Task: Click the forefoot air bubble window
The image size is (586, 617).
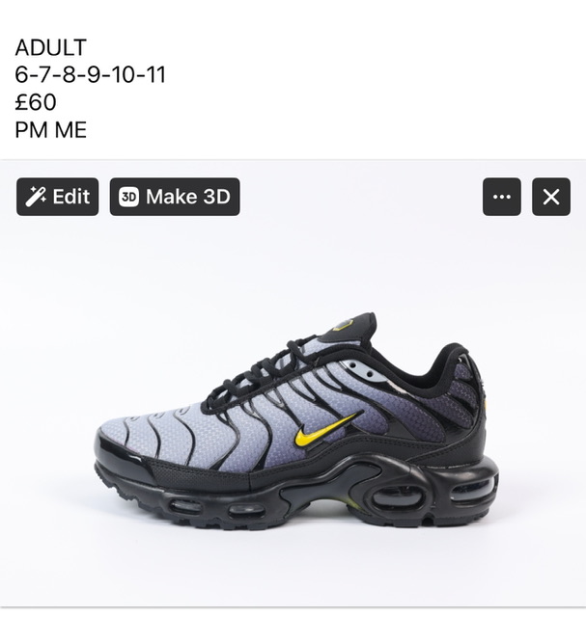Action: 185,505
